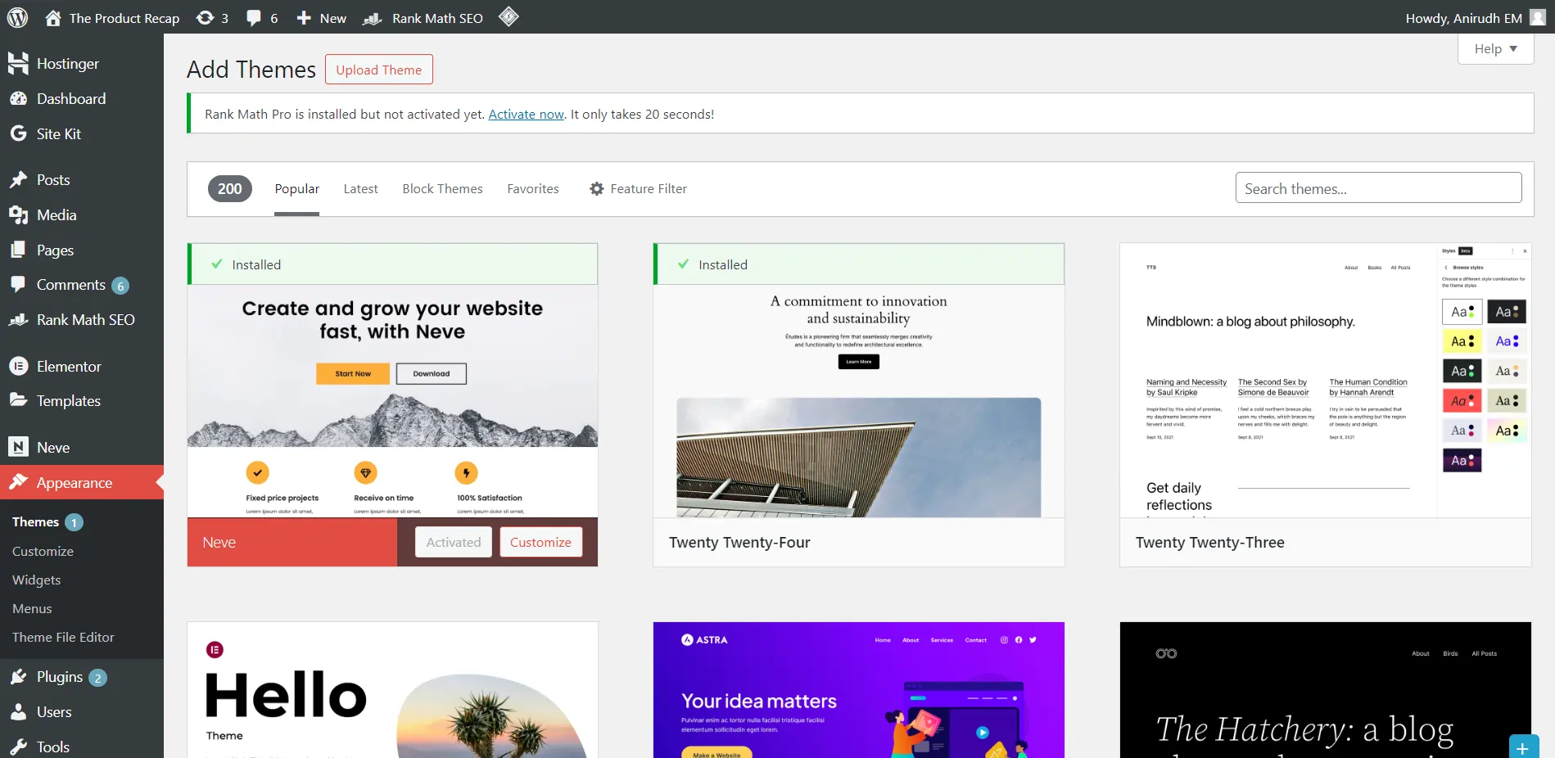The width and height of the screenshot is (1555, 758).
Task: Click the 200 themes count badge
Action: 229,188
